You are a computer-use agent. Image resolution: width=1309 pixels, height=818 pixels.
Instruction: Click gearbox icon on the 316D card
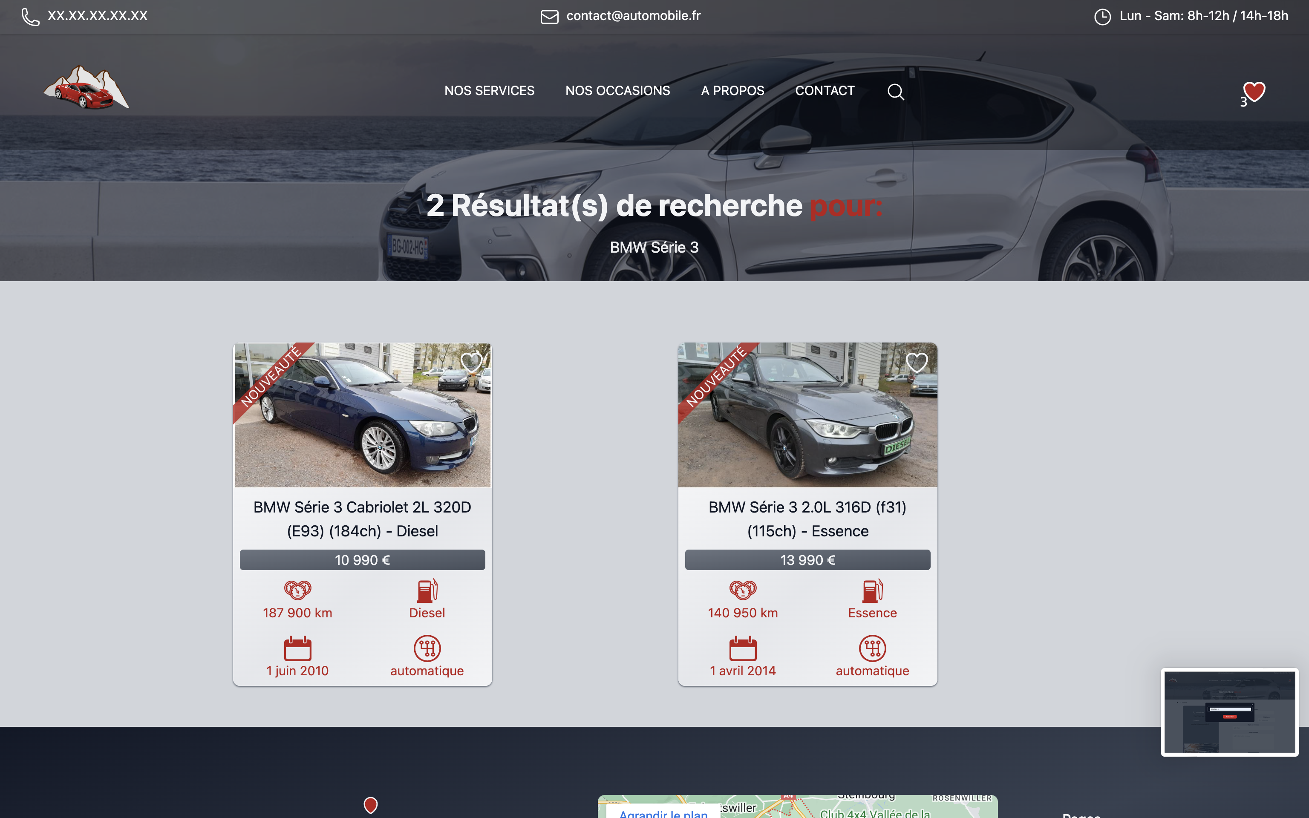tap(873, 648)
